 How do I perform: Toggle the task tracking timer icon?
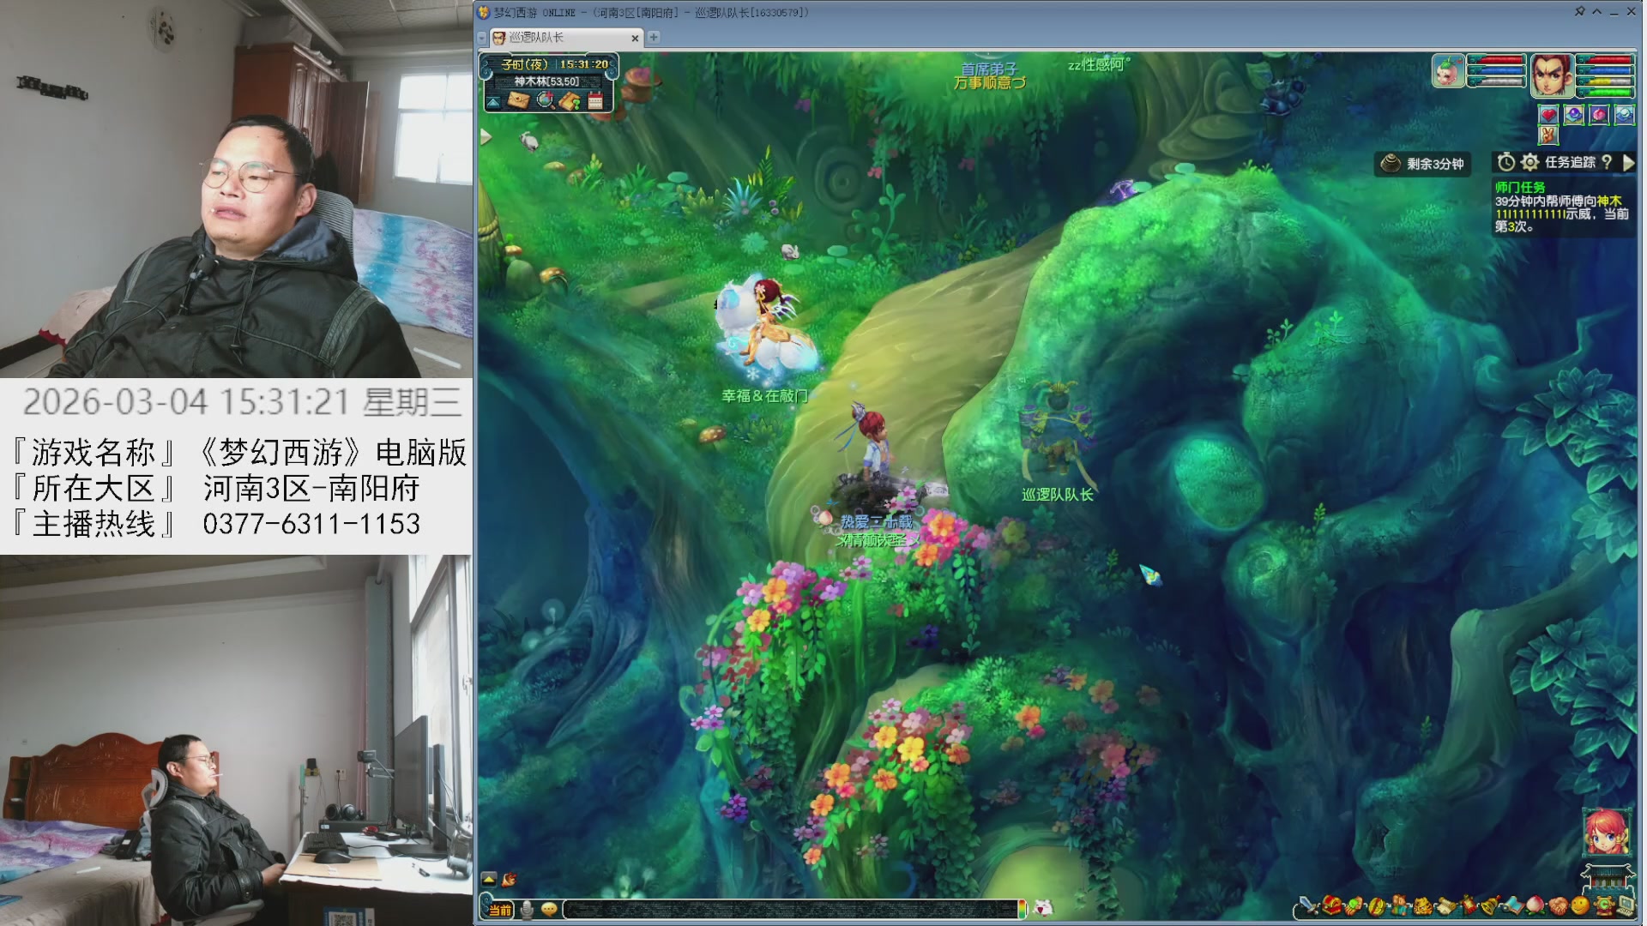(1506, 162)
